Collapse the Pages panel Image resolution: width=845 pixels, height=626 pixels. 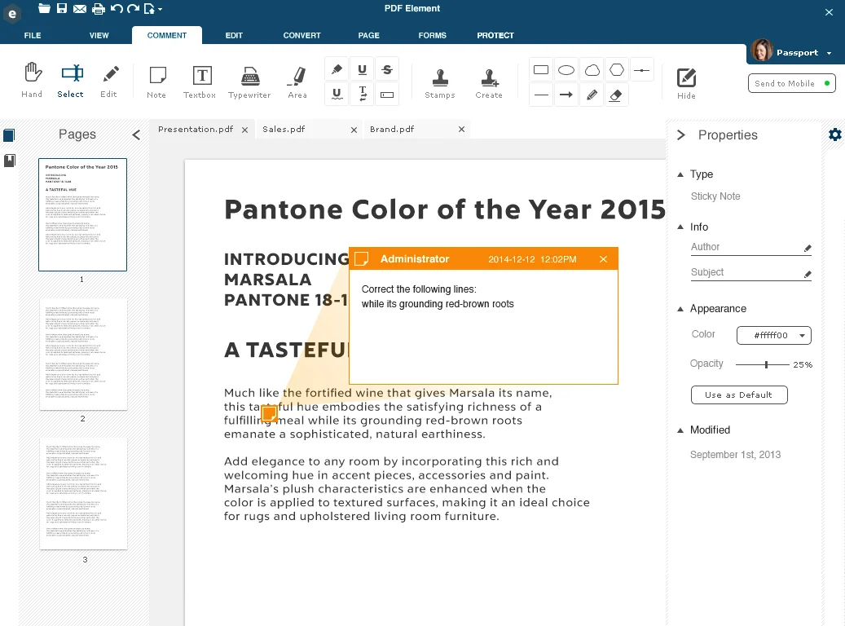click(x=136, y=134)
